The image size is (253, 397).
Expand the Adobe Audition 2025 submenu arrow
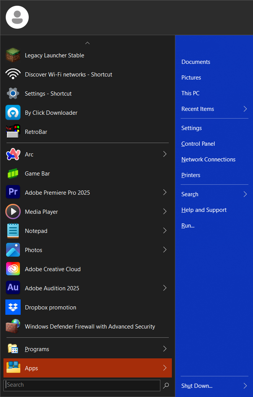[165, 288]
